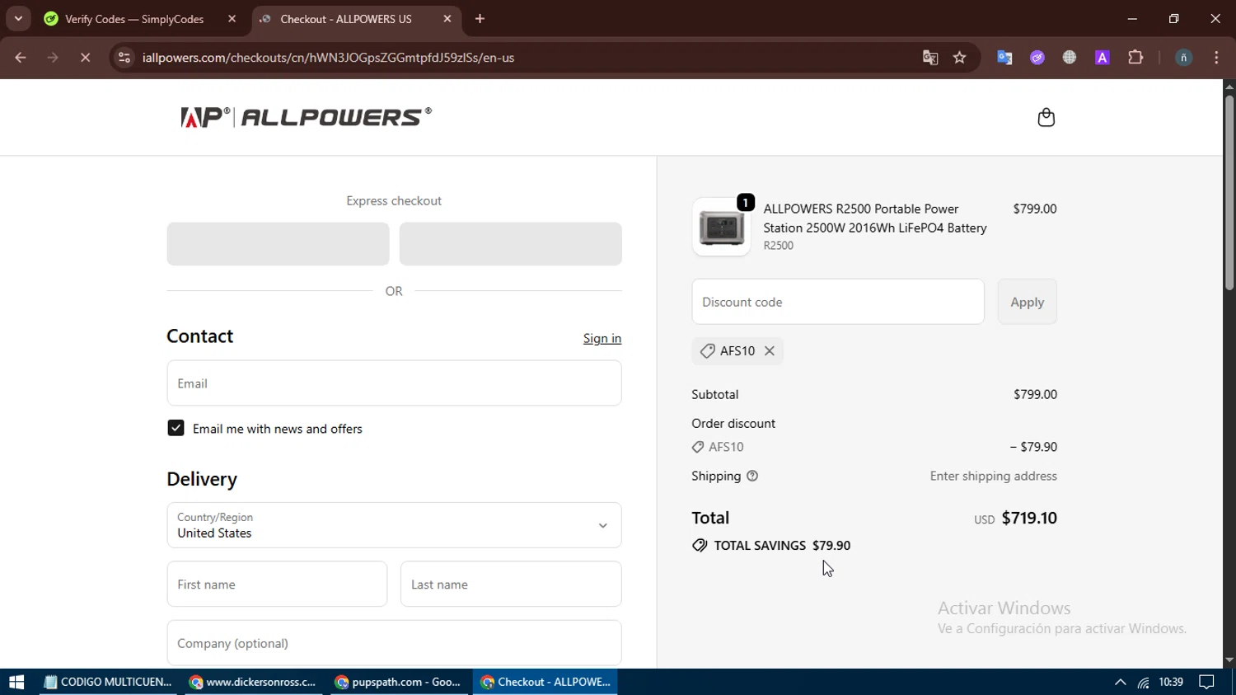Click the shipping info question mark icon
This screenshot has width=1236, height=695.
click(752, 476)
